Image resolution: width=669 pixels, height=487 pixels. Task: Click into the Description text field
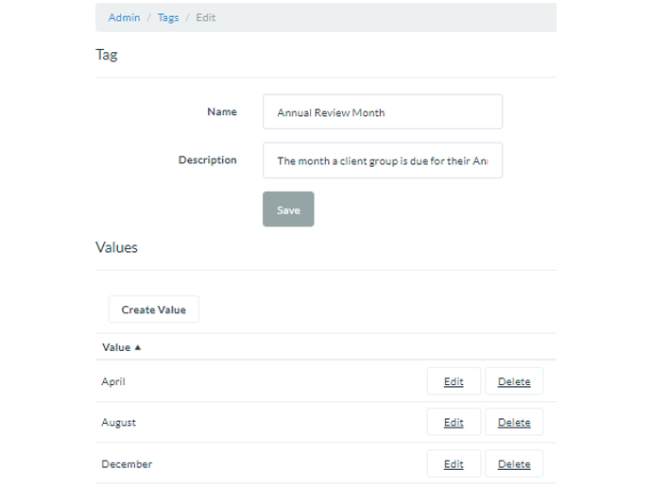tap(382, 160)
